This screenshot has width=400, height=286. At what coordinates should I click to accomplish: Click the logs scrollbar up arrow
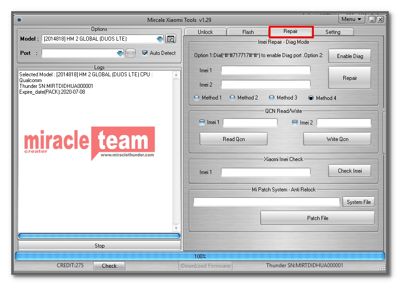coord(176,75)
